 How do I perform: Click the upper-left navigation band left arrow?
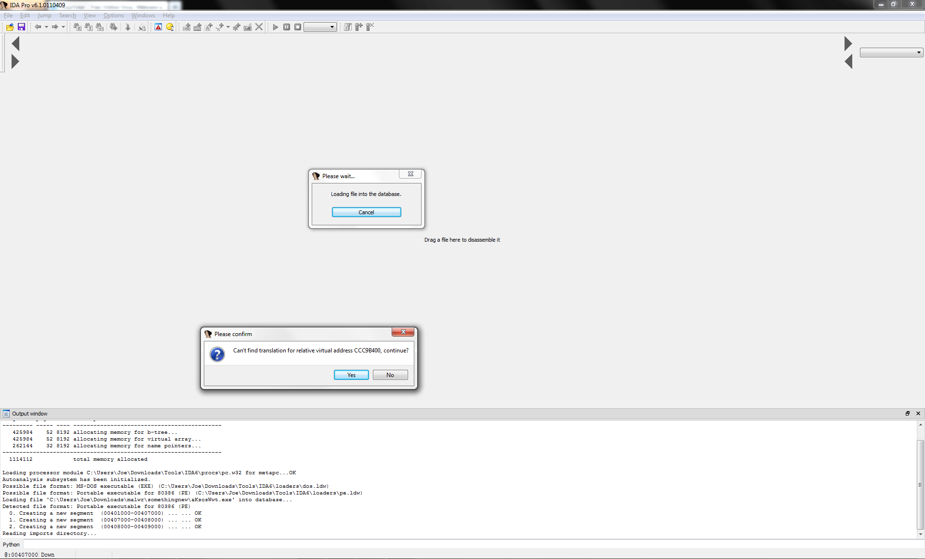[15, 44]
